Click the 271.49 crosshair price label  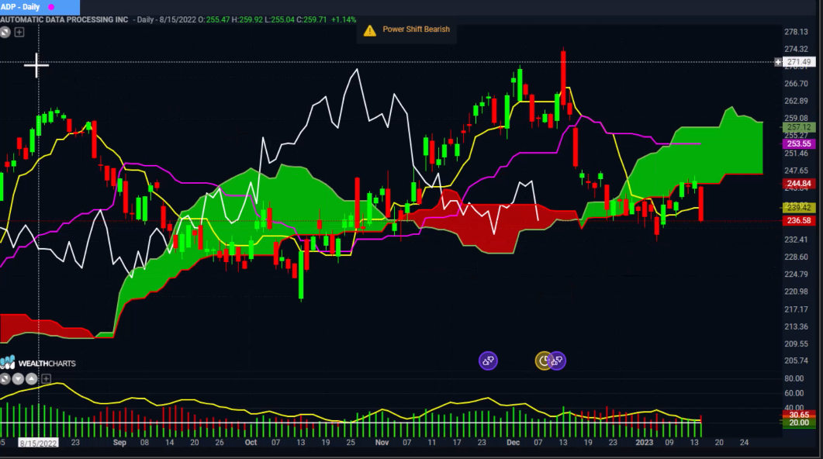(x=799, y=62)
